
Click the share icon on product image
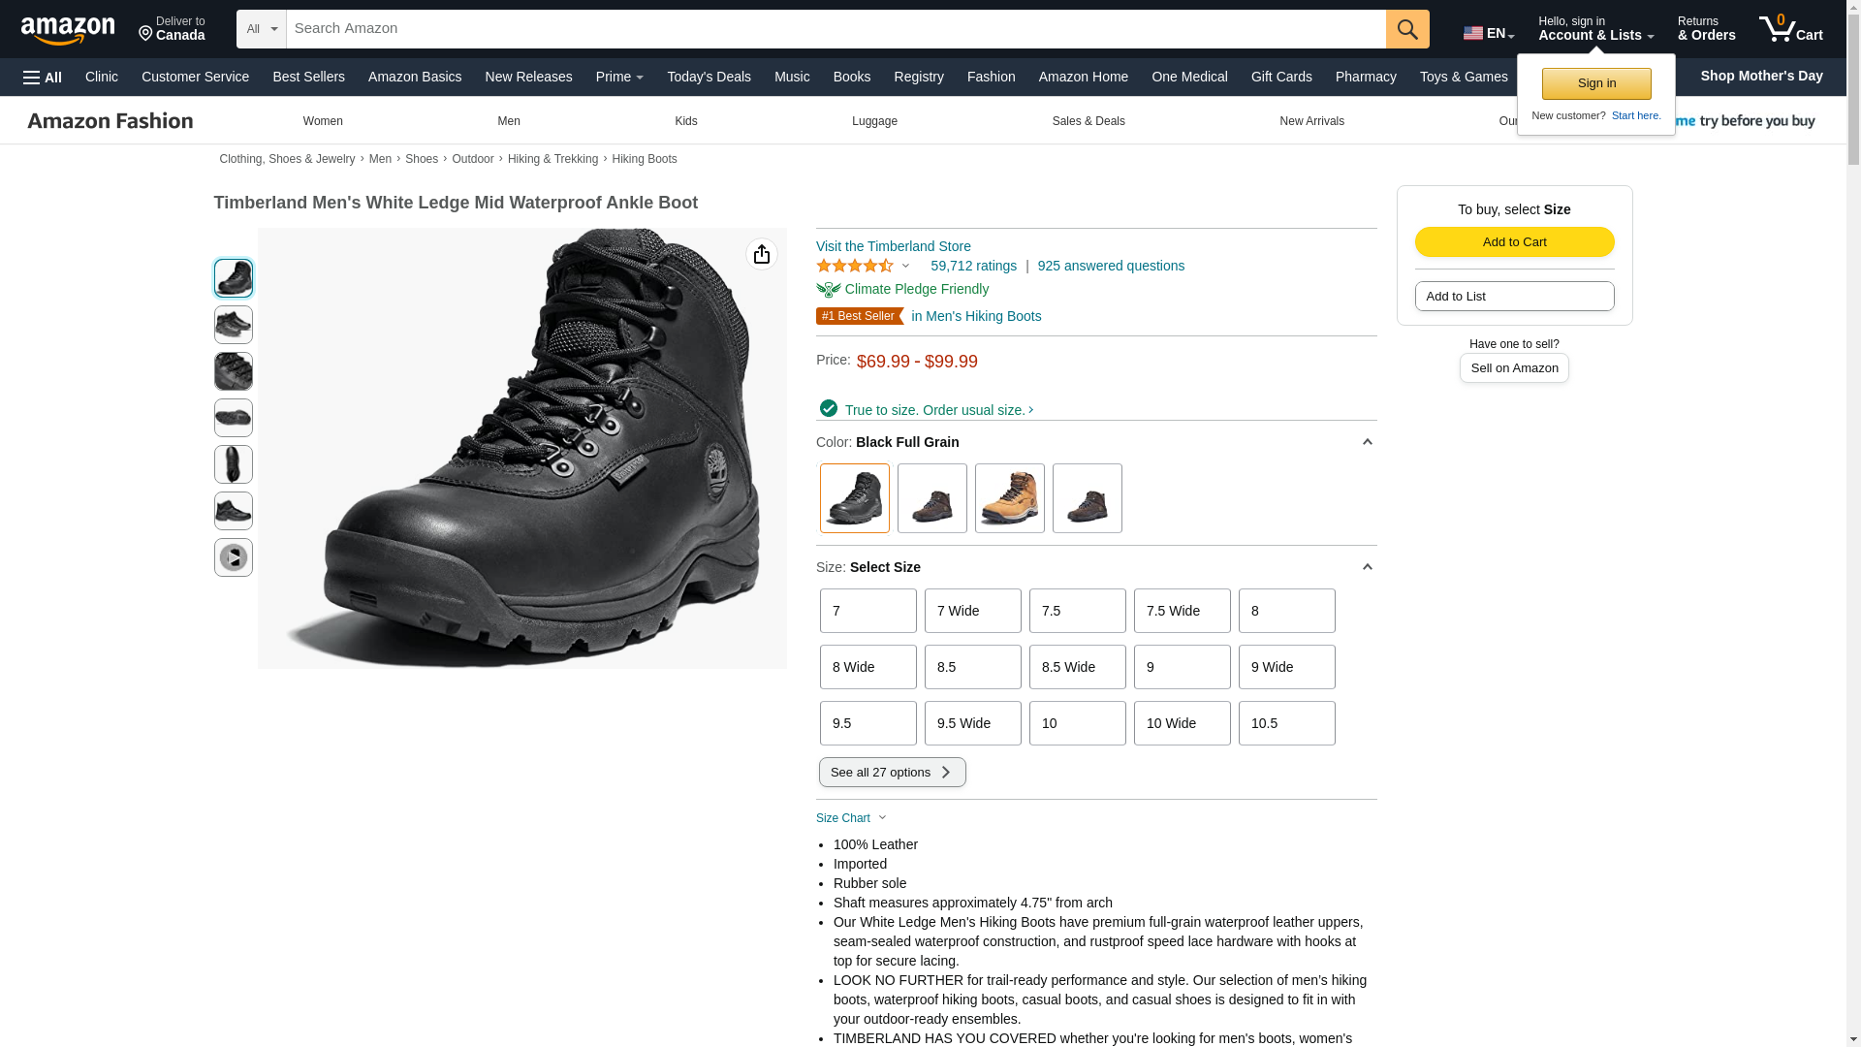(762, 254)
